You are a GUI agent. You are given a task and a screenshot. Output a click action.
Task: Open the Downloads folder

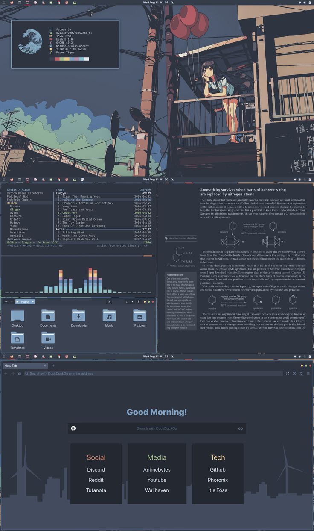click(78, 316)
